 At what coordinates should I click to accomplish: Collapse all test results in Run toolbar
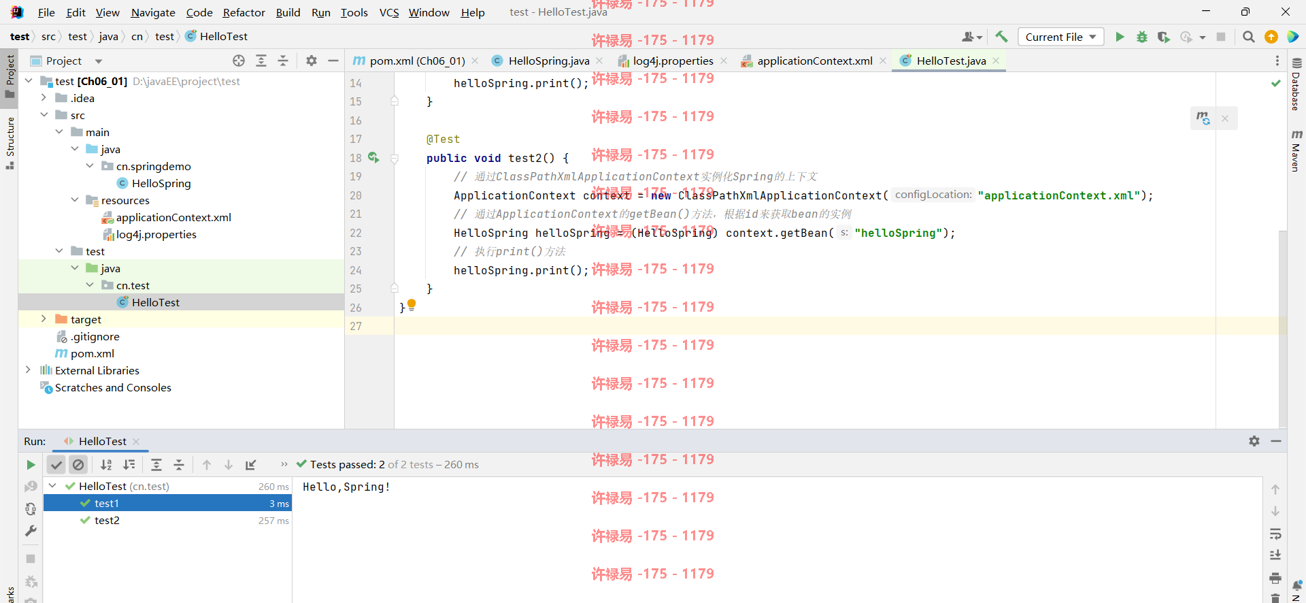(179, 465)
